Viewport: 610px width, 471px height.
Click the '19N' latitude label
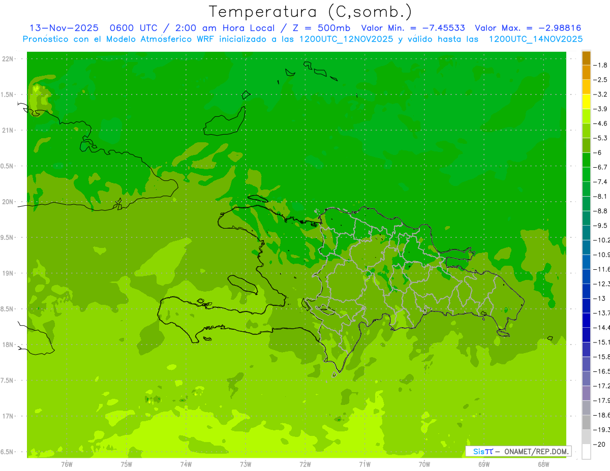[8, 273]
